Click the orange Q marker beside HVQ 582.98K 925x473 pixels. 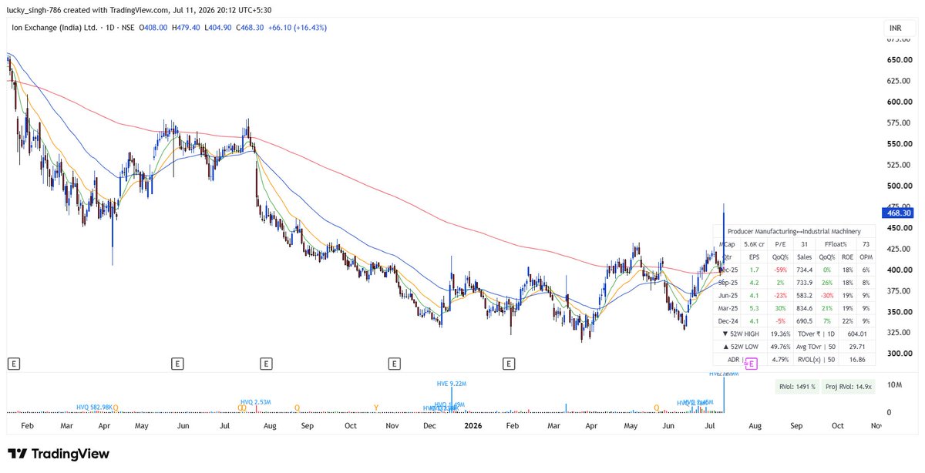pos(116,407)
